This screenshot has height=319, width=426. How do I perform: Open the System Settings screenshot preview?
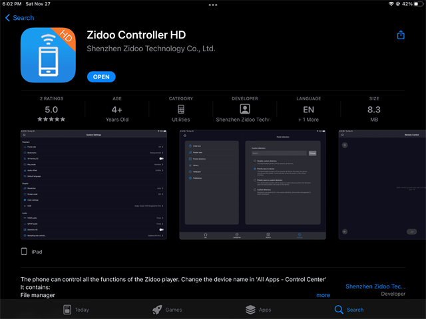point(94,185)
